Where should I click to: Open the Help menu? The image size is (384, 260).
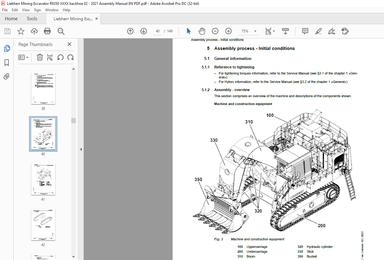(x=66, y=10)
